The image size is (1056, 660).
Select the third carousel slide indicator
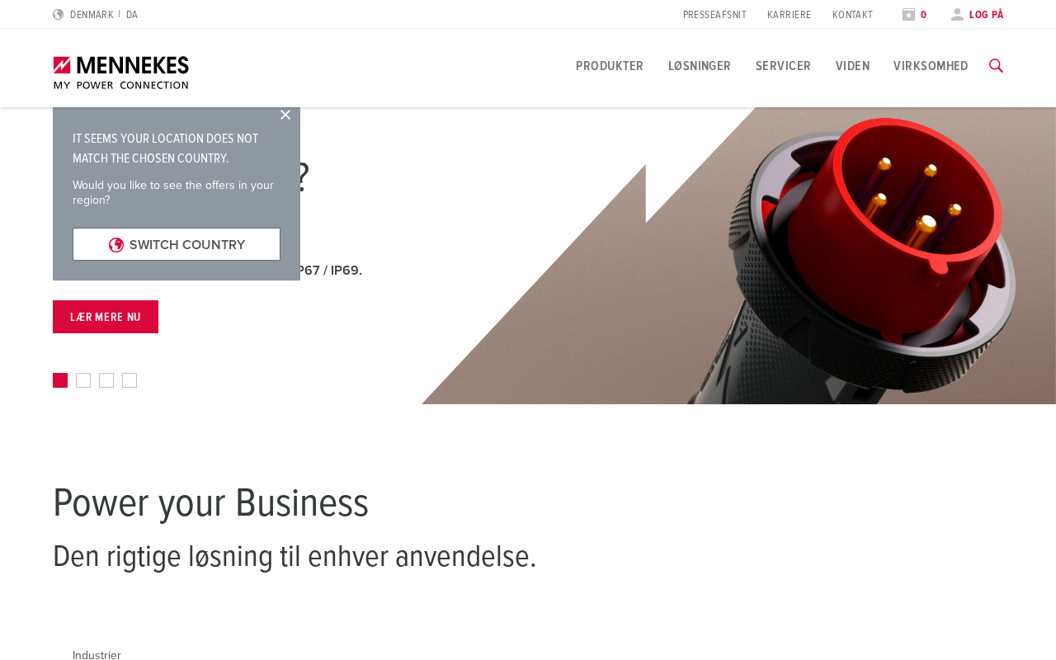[x=106, y=380]
